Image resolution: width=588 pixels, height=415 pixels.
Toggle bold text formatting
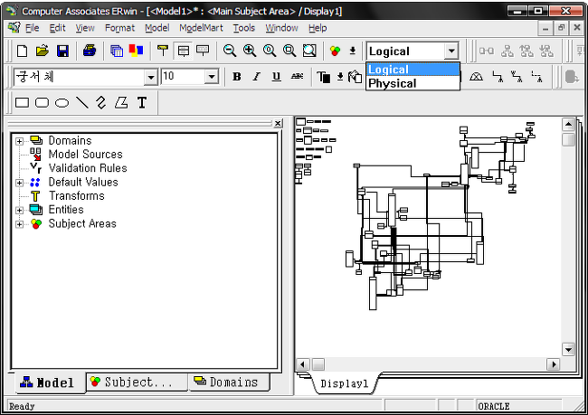237,77
